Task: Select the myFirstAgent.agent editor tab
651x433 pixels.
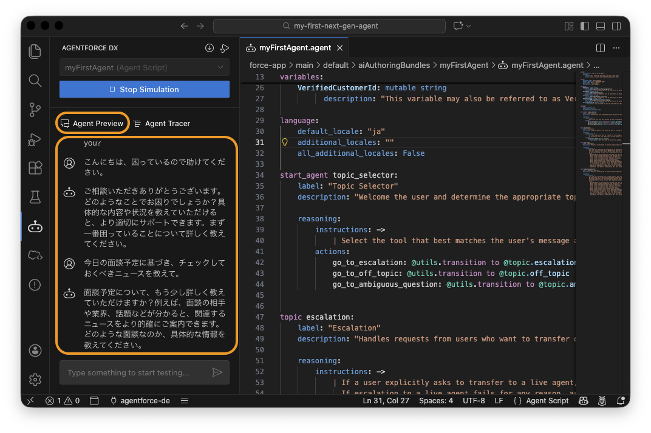Action: [295, 48]
